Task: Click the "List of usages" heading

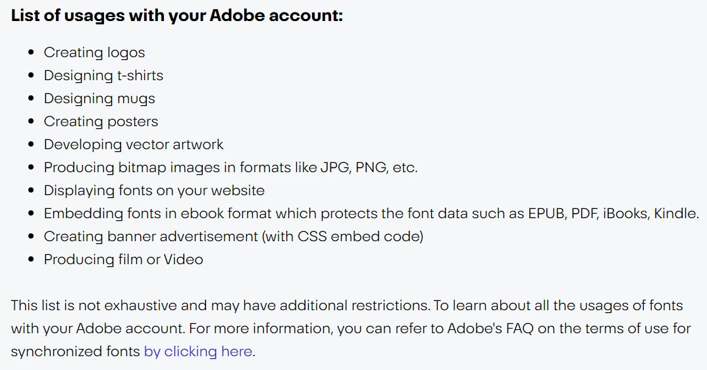Action: [176, 16]
